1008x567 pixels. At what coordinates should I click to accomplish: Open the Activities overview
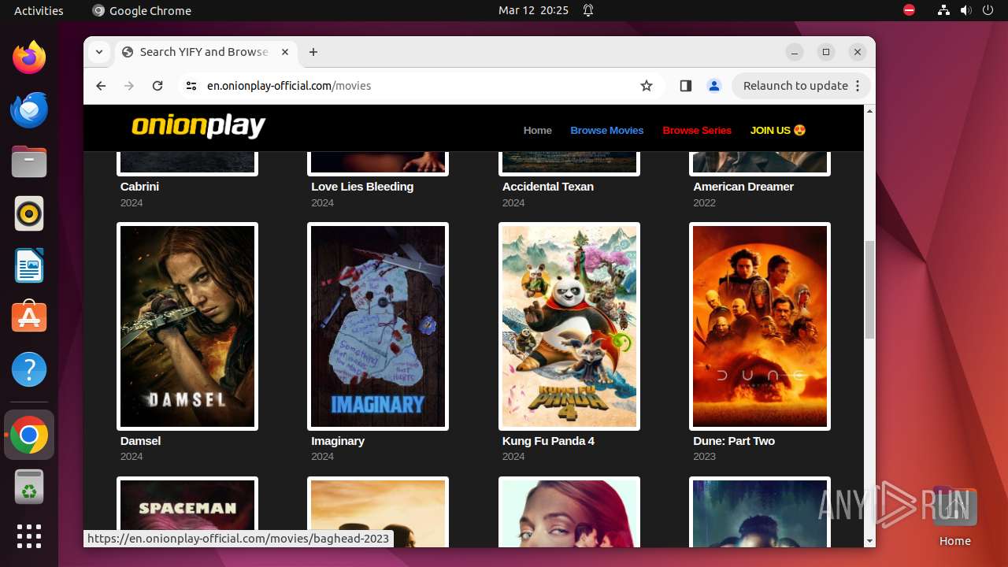point(39,10)
